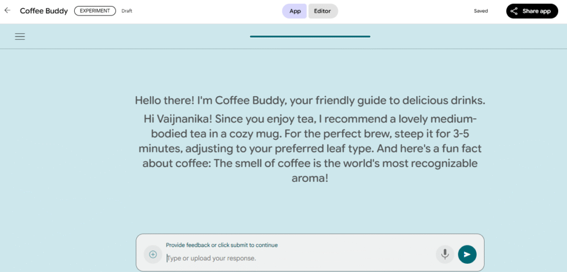Click the share icon inside Share app
The width and height of the screenshot is (567, 272).
[514, 11]
